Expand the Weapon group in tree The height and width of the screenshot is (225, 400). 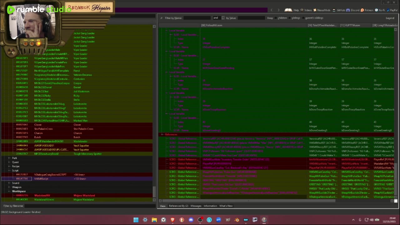point(9,187)
